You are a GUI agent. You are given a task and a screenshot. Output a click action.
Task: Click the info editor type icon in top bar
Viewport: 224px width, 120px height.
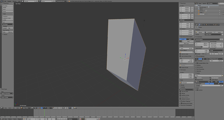pyautogui.click(x=2, y=1)
